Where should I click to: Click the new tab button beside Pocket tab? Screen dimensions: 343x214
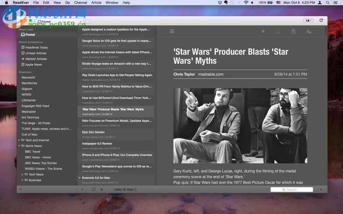[x=88, y=21]
